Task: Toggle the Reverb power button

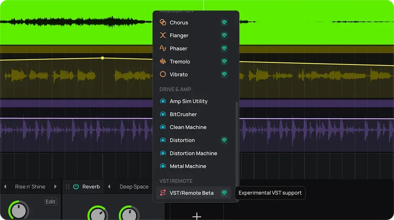Action: pyautogui.click(x=76, y=186)
